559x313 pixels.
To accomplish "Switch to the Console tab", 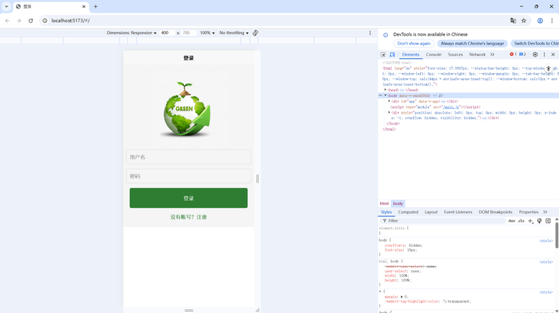I will coord(433,54).
